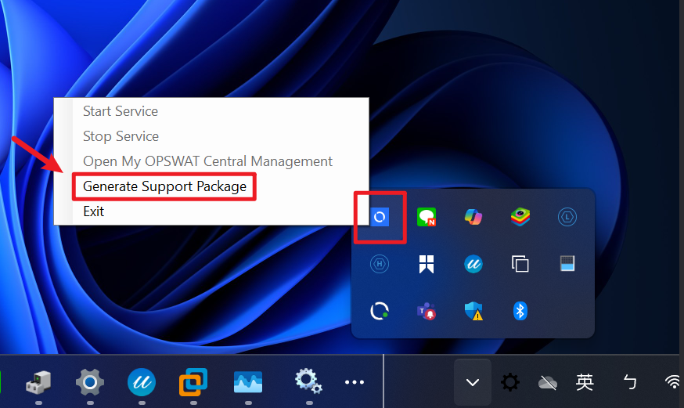Click Generate Support Package
684x408 pixels.
tap(164, 186)
